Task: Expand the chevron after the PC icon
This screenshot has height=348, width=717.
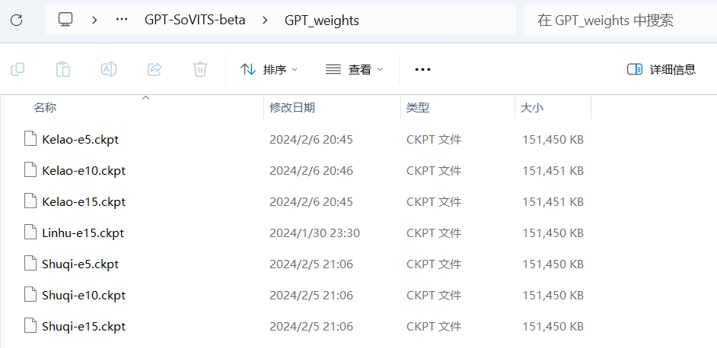Action: [94, 20]
